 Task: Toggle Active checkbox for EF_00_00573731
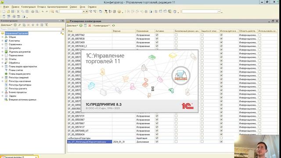coord(157,116)
